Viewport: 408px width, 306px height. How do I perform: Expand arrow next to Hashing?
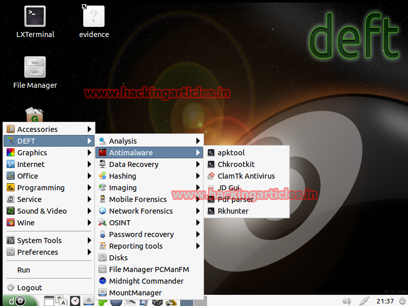198,176
